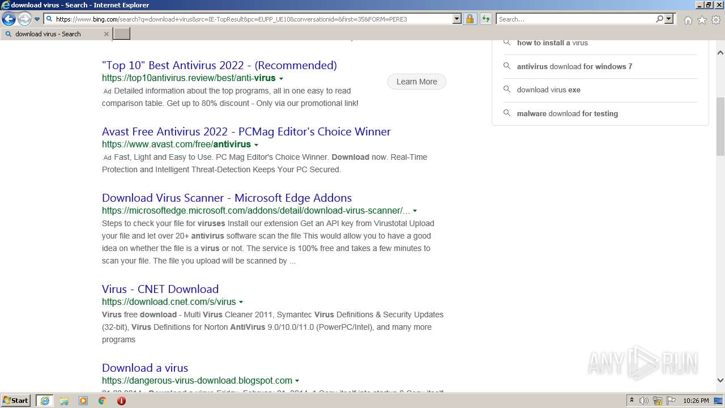Click the Learn More button
The image size is (725, 408).
click(417, 82)
